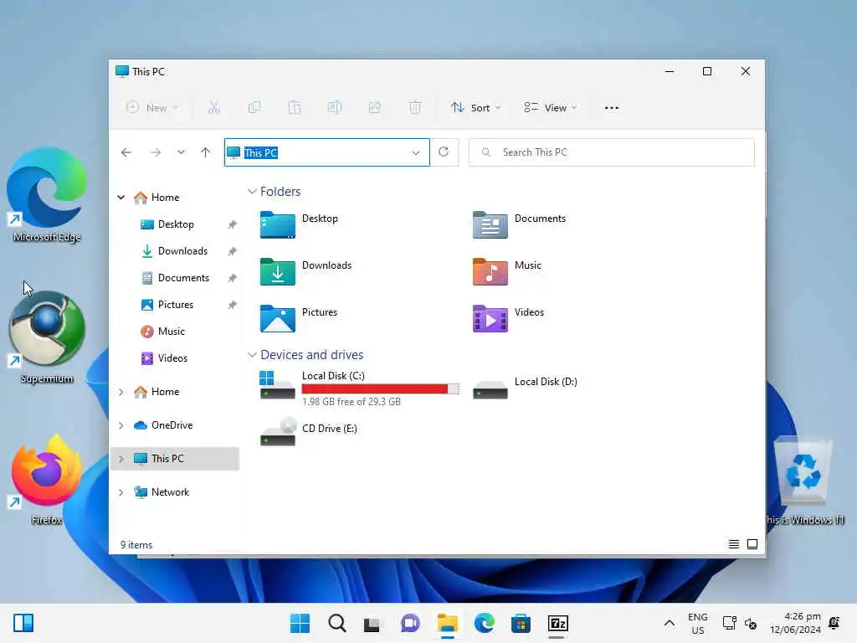Open the clock and date in taskbar
Screen dimensions: 857x643
point(795,623)
